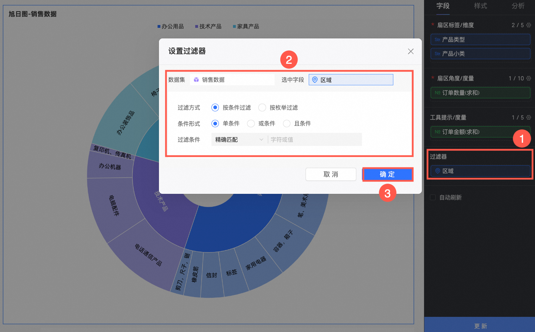535x332 pixels.
Task: Click the 确定 confirm button
Action: (x=388, y=174)
